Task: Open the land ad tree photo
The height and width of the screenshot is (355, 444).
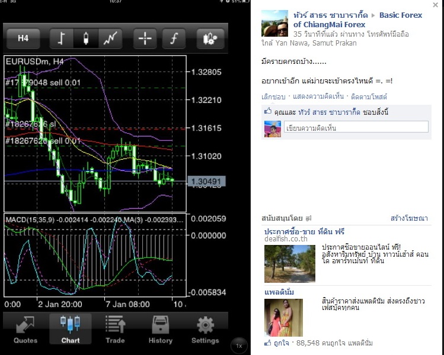Action: [290, 264]
